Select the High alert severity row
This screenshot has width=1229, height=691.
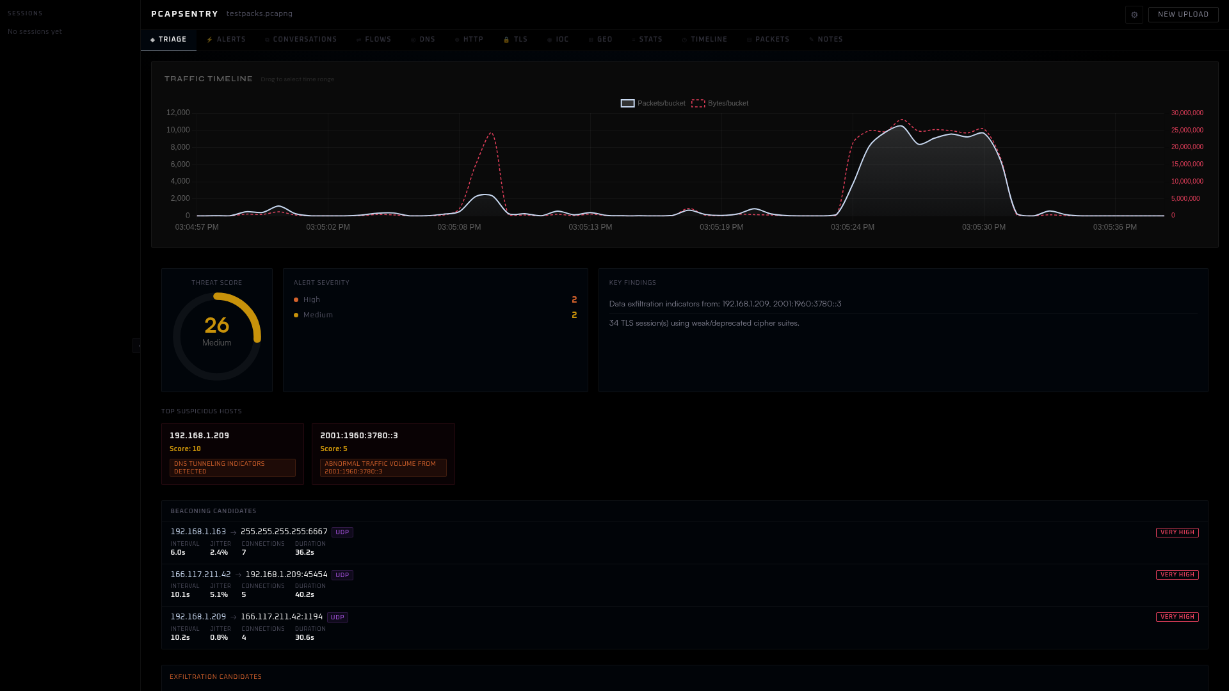pos(435,299)
